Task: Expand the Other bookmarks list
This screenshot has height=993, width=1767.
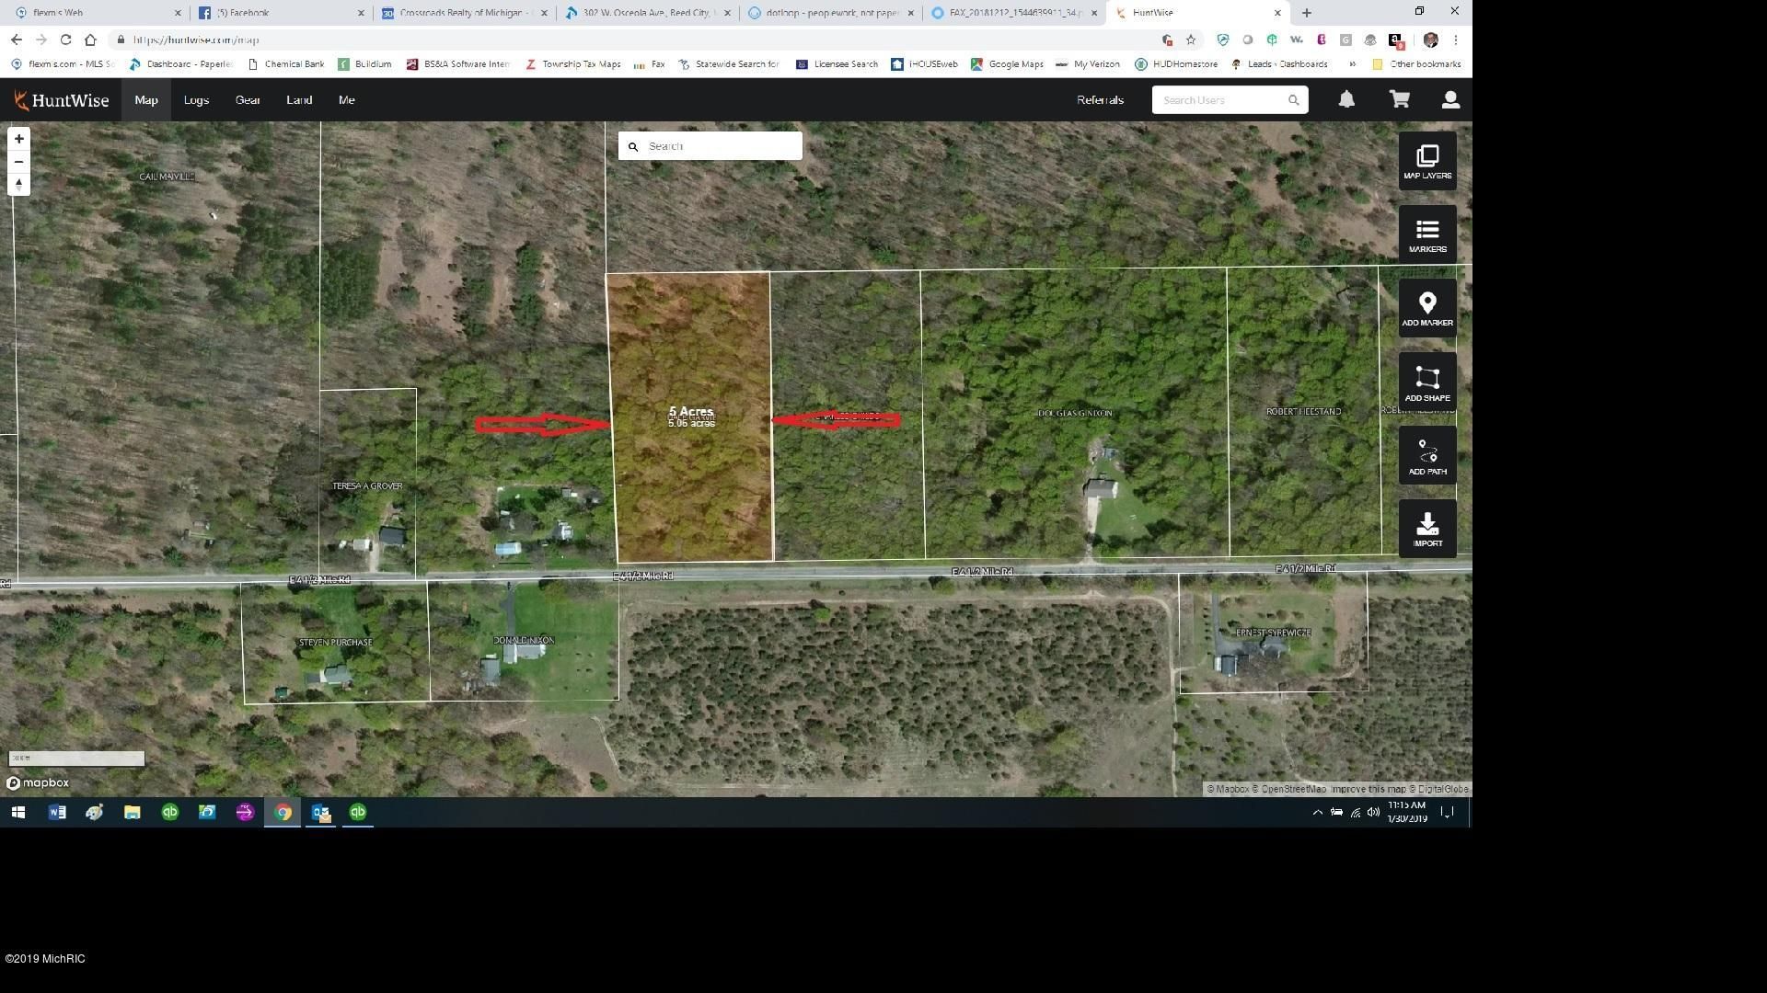Action: tap(1425, 63)
